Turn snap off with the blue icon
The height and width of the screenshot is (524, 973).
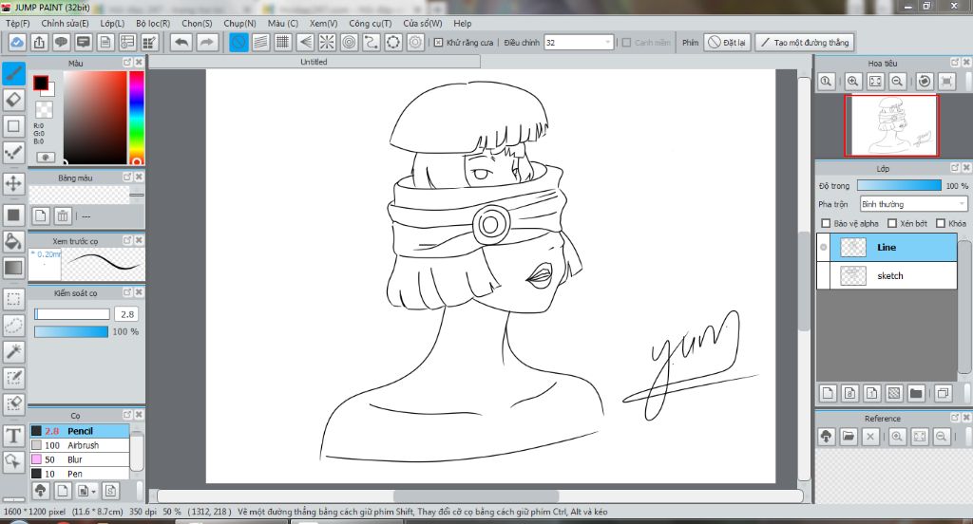pos(238,42)
